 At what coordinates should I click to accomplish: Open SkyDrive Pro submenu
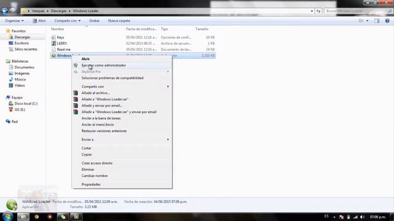pos(122,72)
